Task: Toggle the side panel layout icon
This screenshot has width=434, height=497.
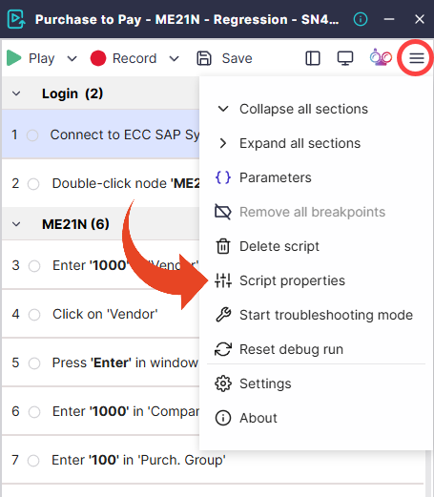Action: (313, 58)
